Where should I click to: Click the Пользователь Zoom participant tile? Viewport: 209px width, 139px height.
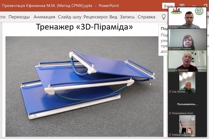tap(187, 104)
